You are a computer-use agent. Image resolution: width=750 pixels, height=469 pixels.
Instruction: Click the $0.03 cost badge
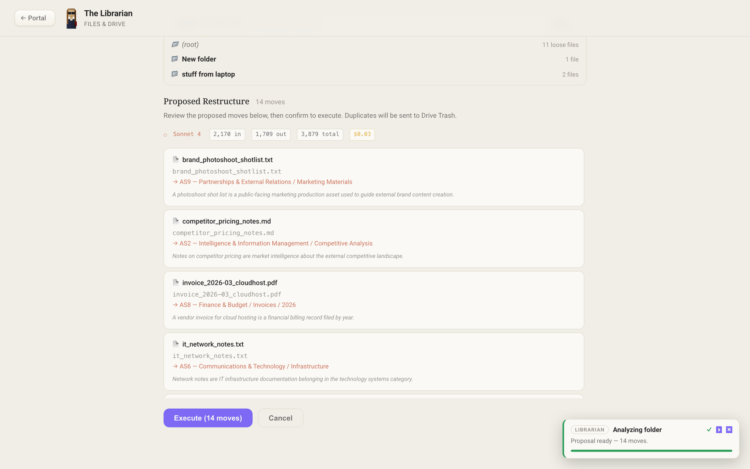coord(362,134)
